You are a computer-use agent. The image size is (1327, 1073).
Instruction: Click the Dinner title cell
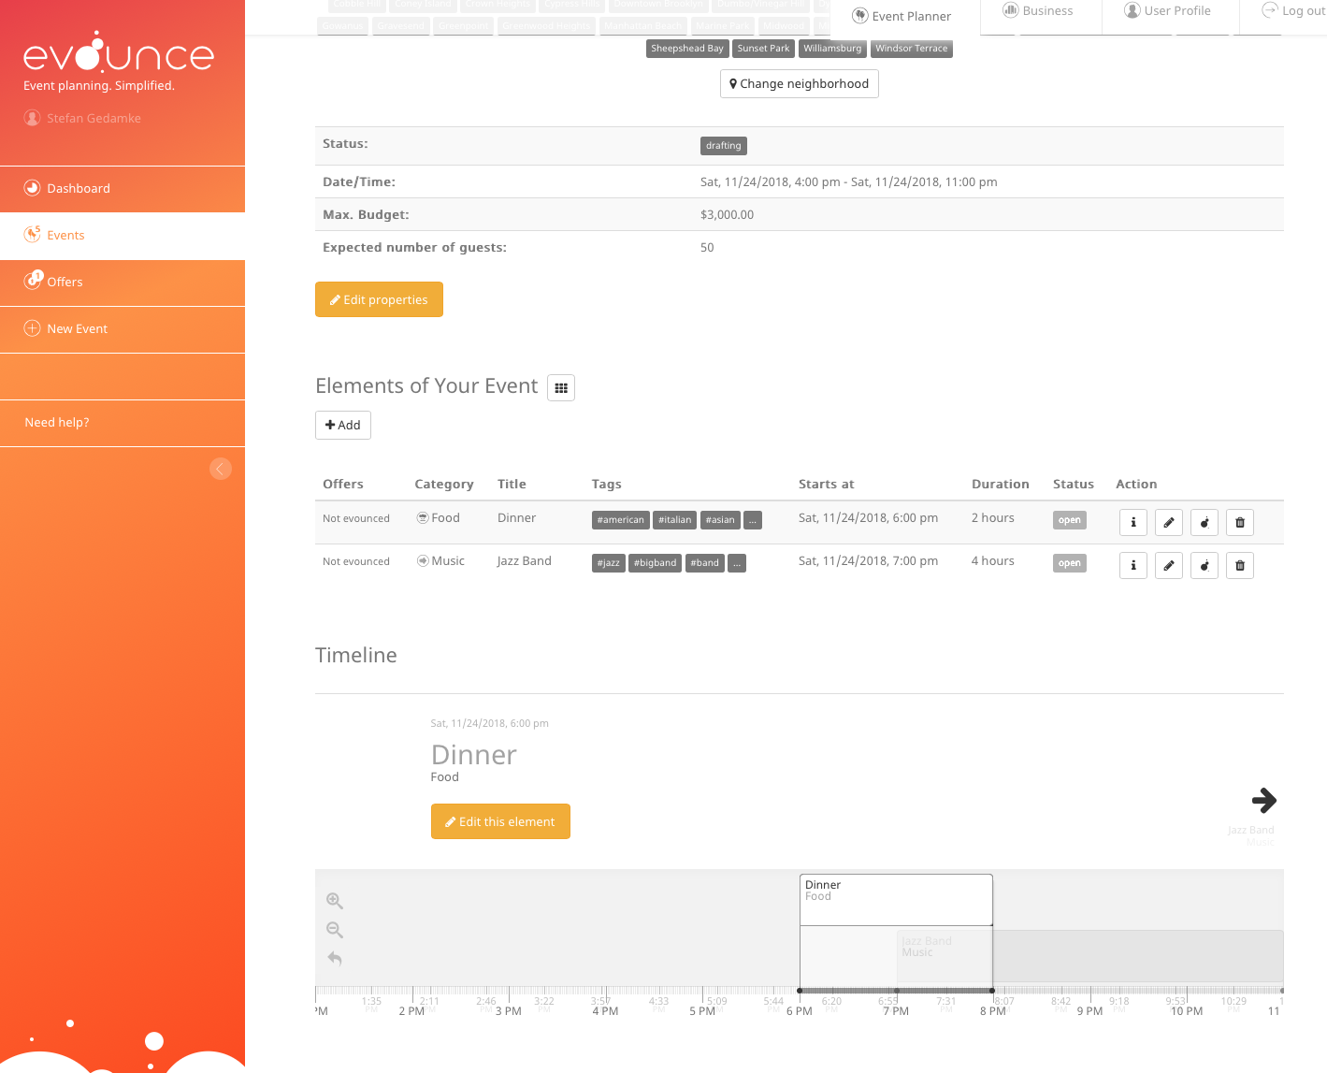(x=517, y=518)
